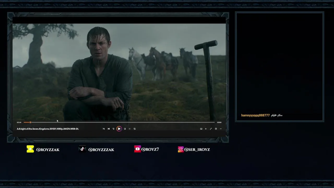Click the video frame of the kneeling man

click(x=119, y=72)
